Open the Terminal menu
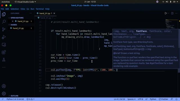Screen dimensions: 180x101 coord(40,9)
